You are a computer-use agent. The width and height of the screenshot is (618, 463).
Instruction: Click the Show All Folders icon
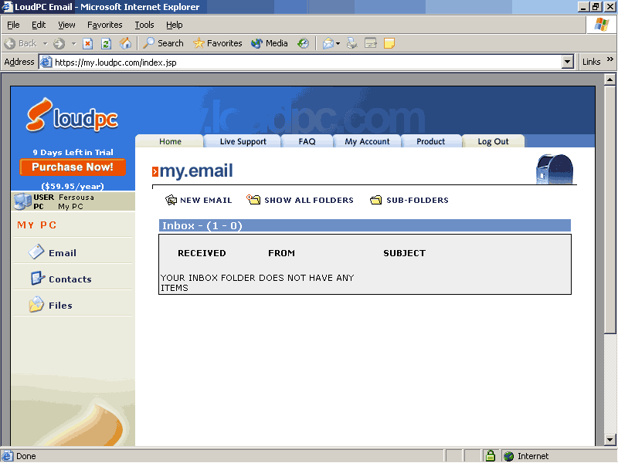pyautogui.click(x=253, y=200)
